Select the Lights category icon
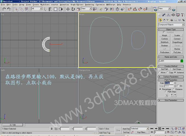 168,20
